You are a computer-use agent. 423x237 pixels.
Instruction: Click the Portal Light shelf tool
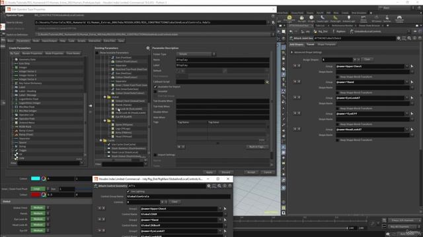coord(335,19)
